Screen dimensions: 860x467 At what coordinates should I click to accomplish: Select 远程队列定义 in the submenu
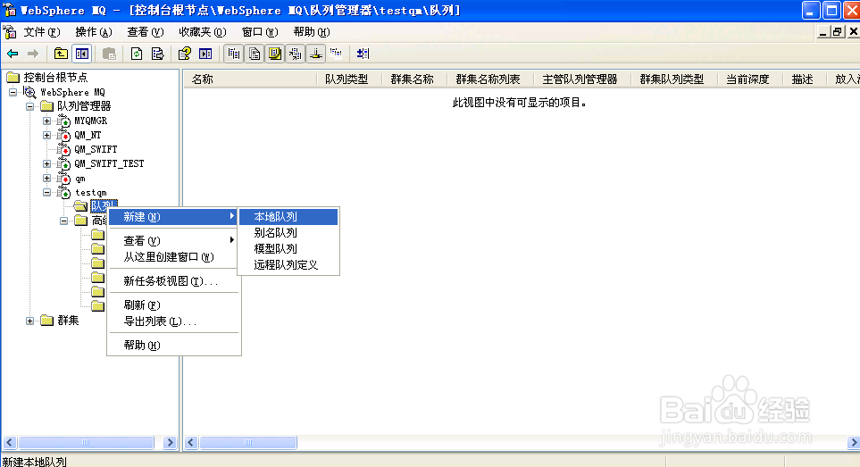[288, 264]
